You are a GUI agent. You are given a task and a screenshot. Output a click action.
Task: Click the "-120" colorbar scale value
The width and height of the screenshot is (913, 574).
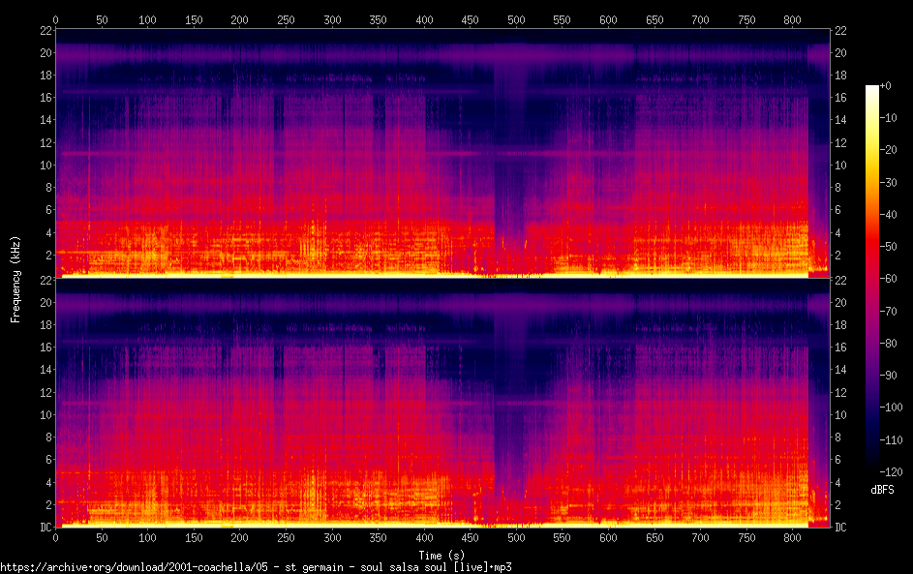point(891,472)
